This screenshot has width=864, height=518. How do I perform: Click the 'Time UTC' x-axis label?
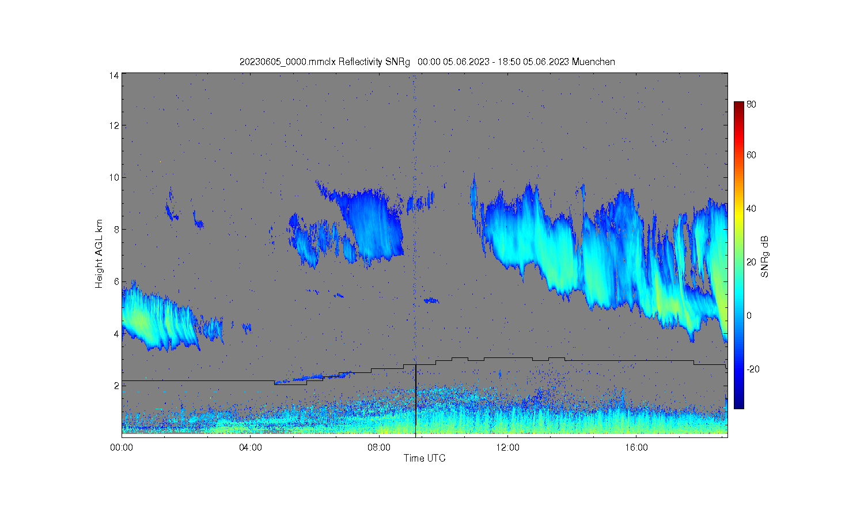point(425,459)
